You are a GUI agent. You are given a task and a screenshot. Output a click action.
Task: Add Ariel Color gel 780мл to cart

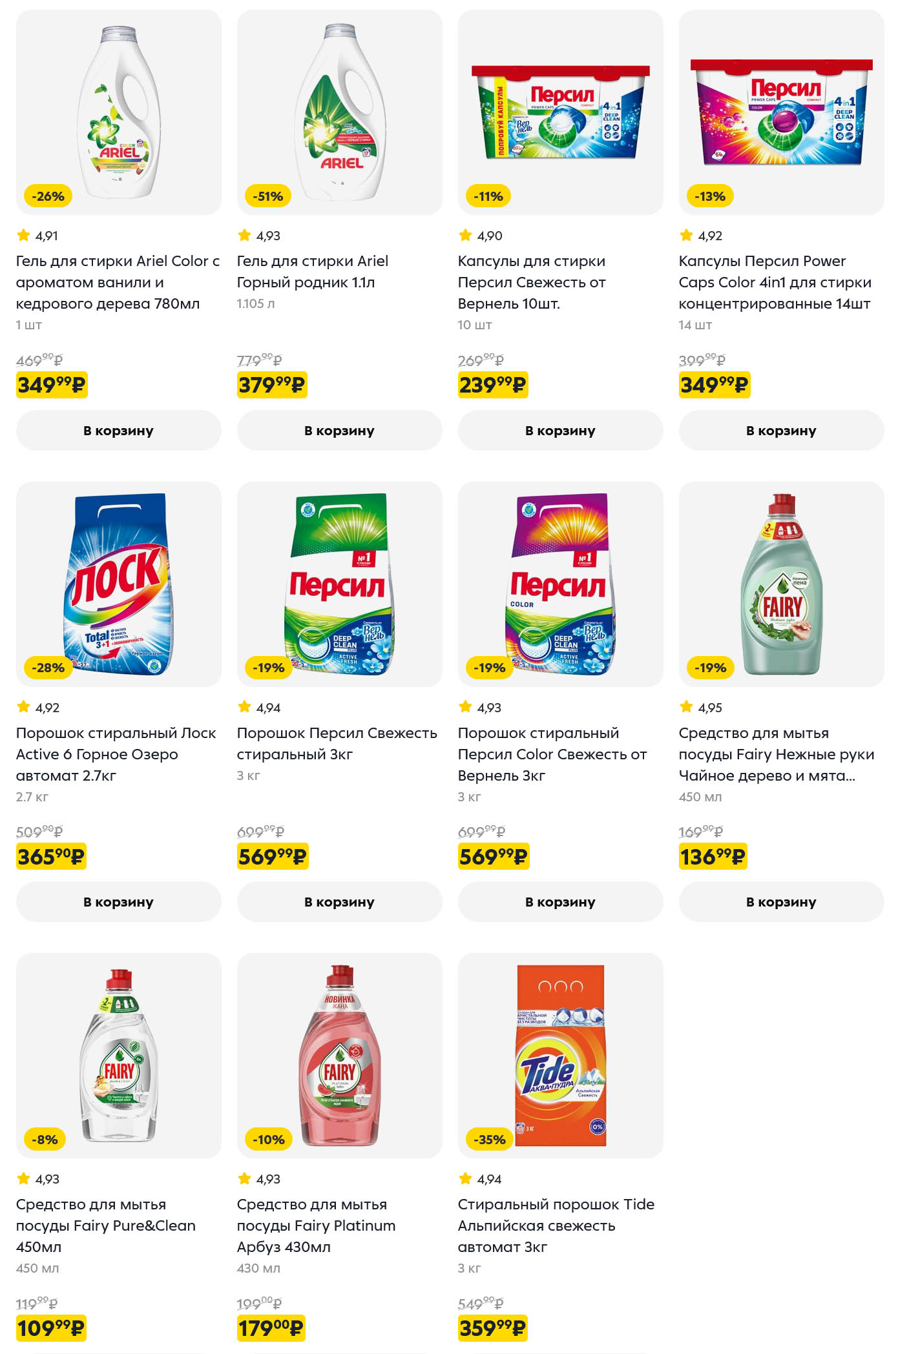pos(119,431)
